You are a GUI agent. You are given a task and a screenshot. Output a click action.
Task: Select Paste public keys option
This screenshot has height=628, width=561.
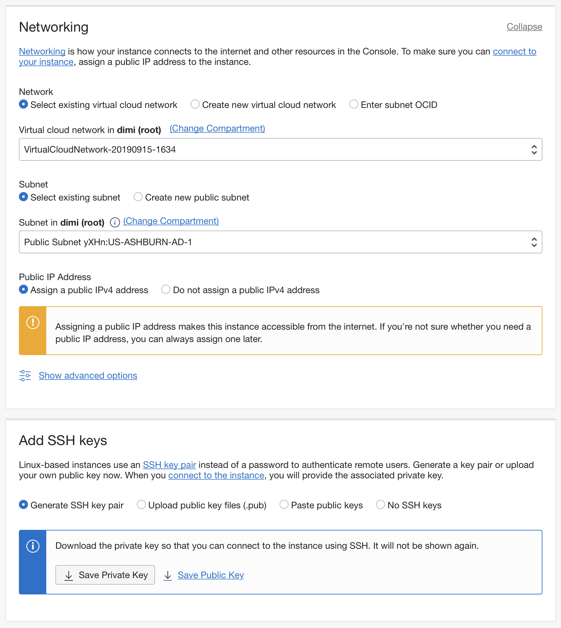click(x=284, y=505)
